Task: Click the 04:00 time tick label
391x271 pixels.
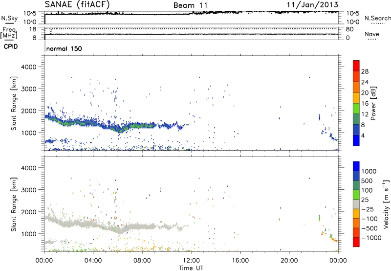Action: pos(93,261)
